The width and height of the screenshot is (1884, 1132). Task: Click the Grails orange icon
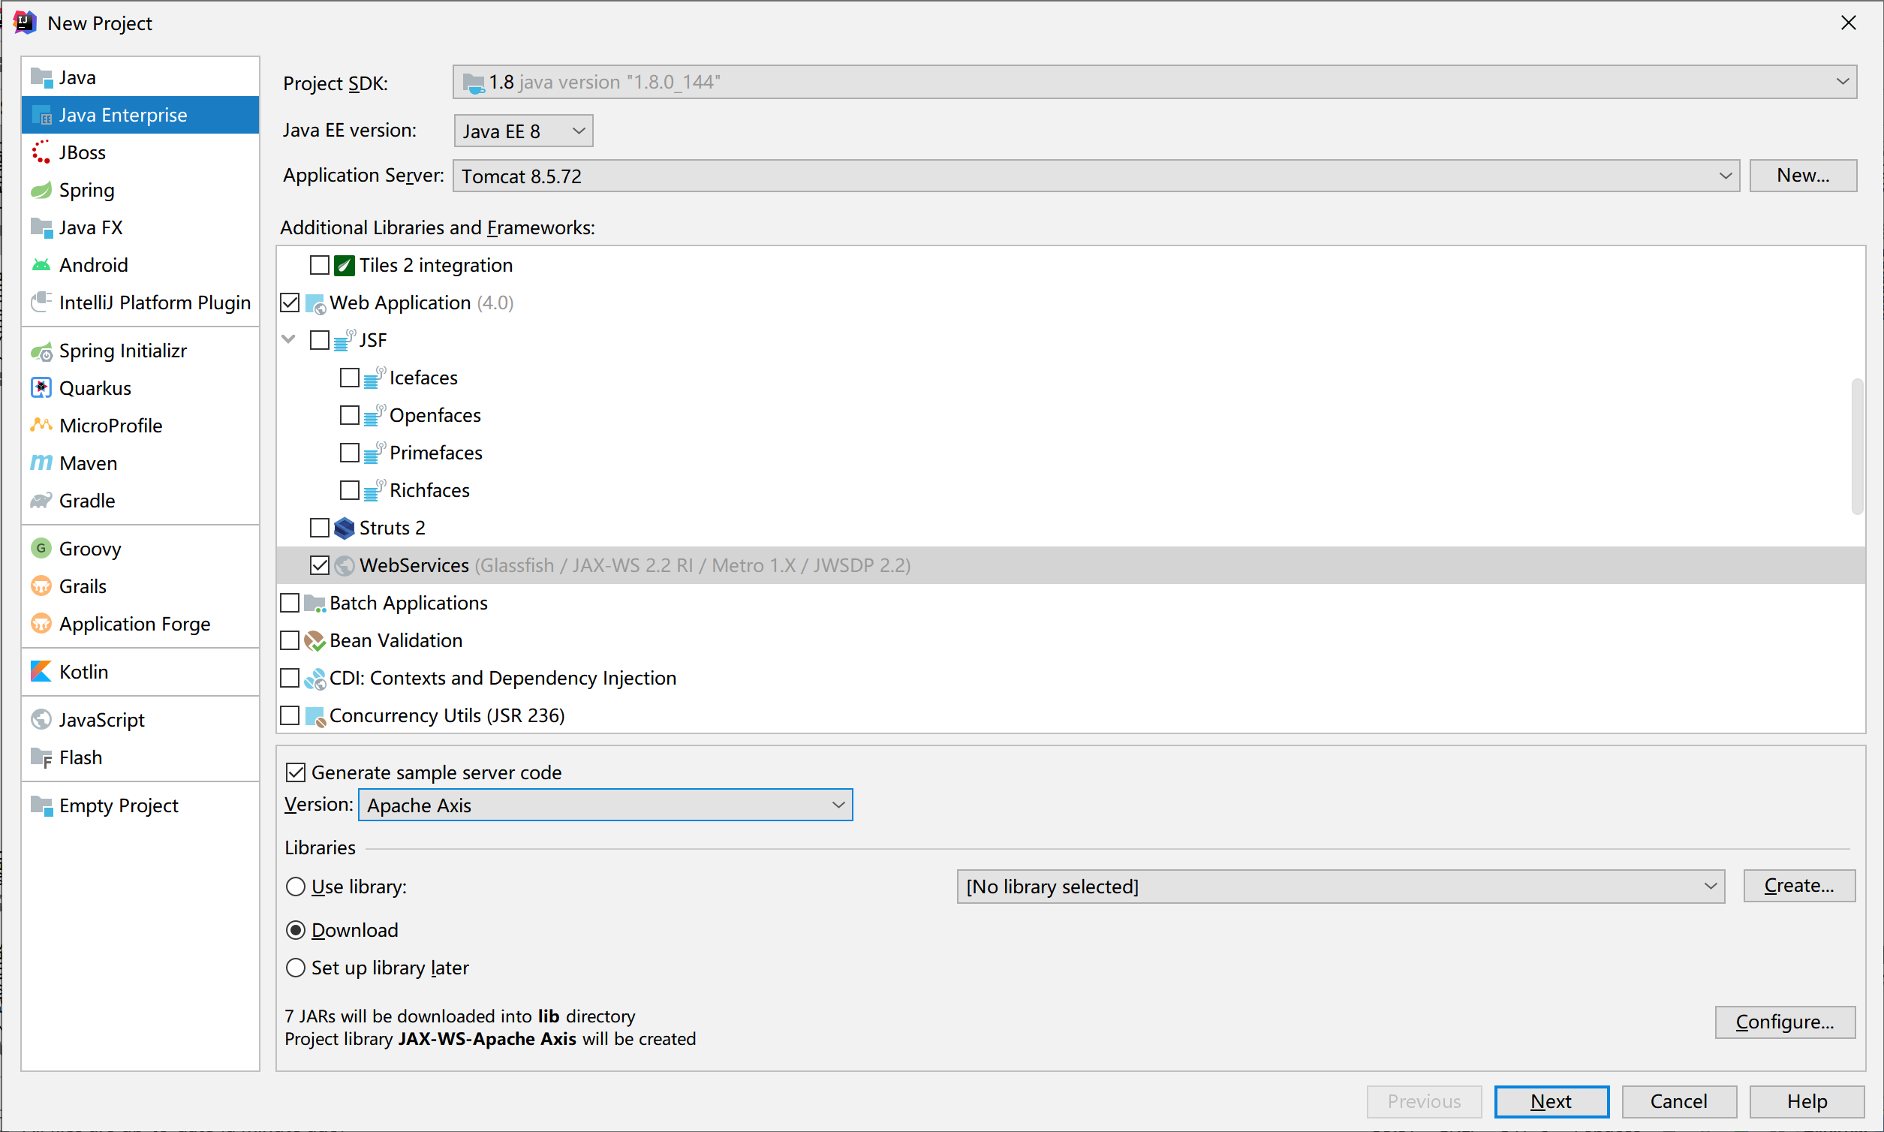[41, 586]
